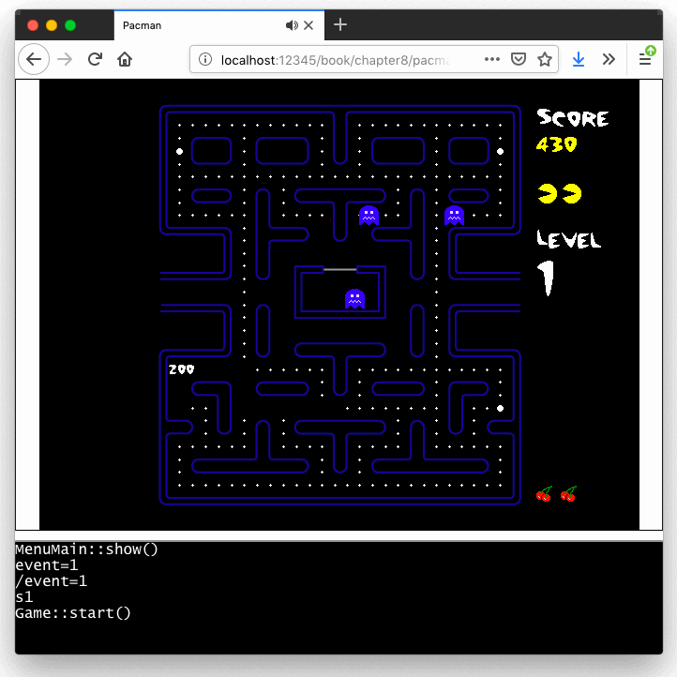The height and width of the screenshot is (677, 677).
Task: Open a new browser tab
Action: pos(340,24)
